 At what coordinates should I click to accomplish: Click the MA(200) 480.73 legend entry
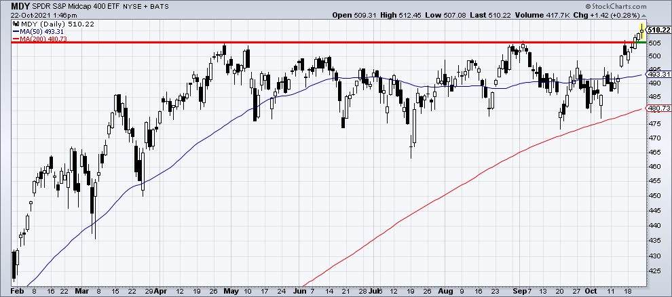click(40, 39)
